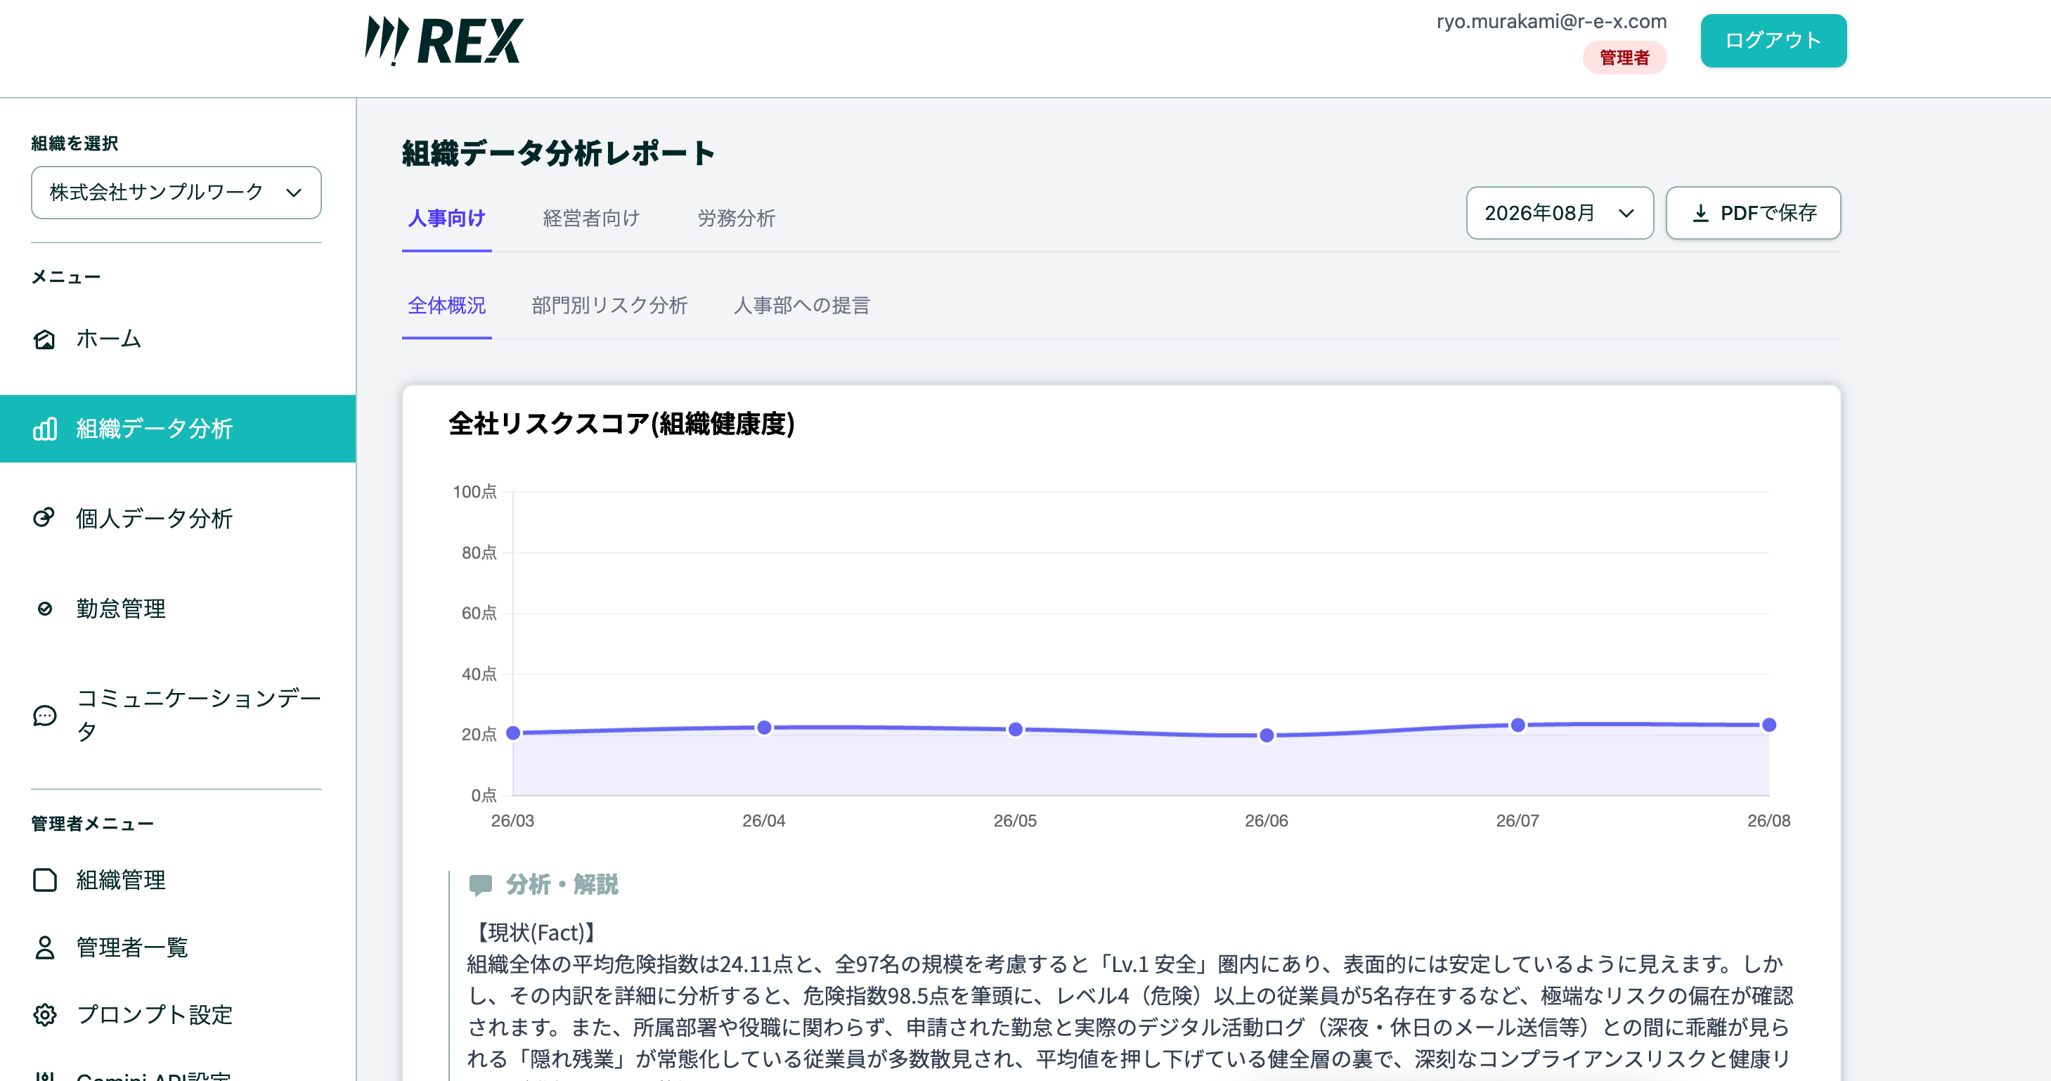Open the 部門別リスク分析 sub-tab
The height and width of the screenshot is (1081, 2051).
[x=609, y=306]
